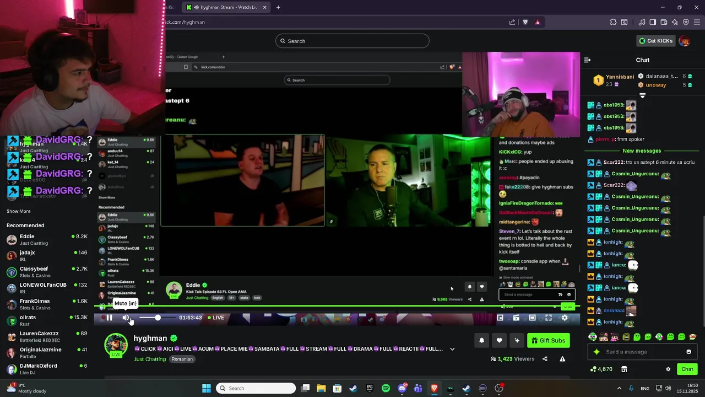Mute the stream with the speaker icon
Image resolution: width=705 pixels, height=397 pixels.
click(x=126, y=318)
